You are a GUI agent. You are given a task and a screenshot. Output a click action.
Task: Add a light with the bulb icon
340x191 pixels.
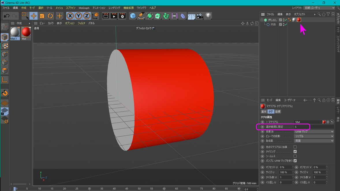(208, 16)
